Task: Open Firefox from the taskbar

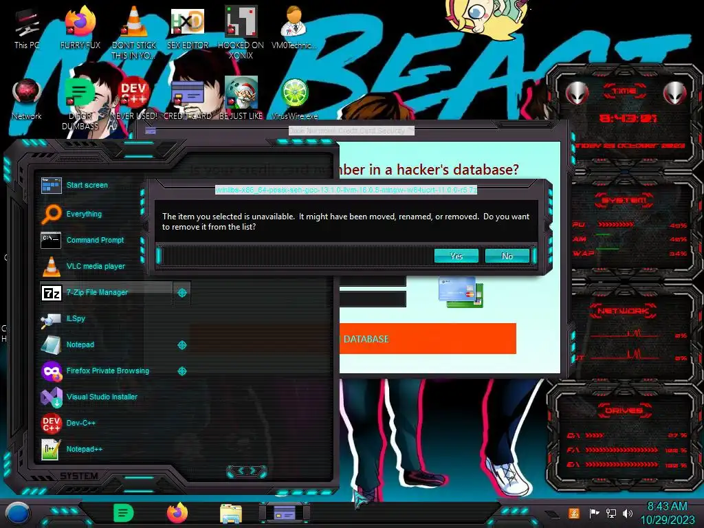Action: click(x=177, y=513)
